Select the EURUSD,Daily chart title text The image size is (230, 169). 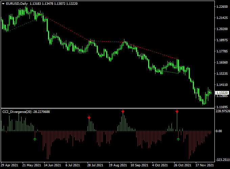coord(17,4)
